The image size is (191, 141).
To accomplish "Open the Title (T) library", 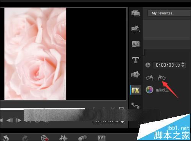I will click(x=136, y=59).
